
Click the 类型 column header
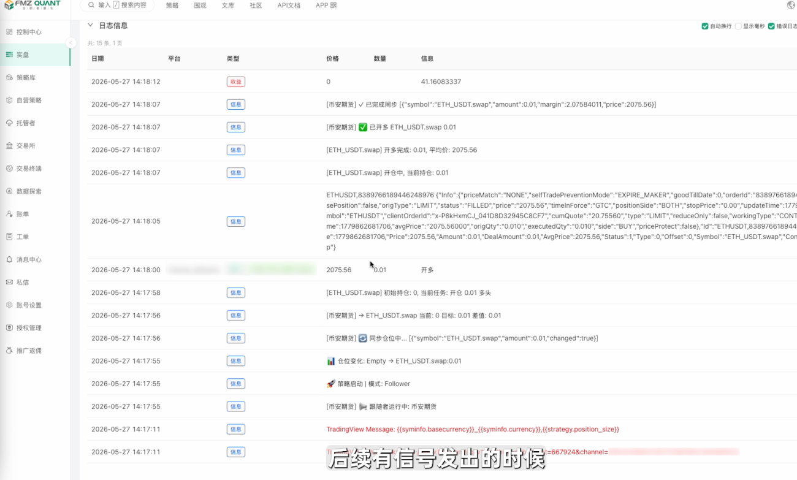233,59
